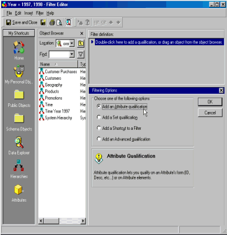227x235 pixels.
Task: Click the Print icon in the toolbar
Action: tap(52, 22)
